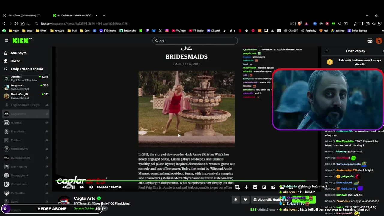This screenshot has width=384, height=216.
Task: Seek on the green video progress bar
Action: [187, 181]
